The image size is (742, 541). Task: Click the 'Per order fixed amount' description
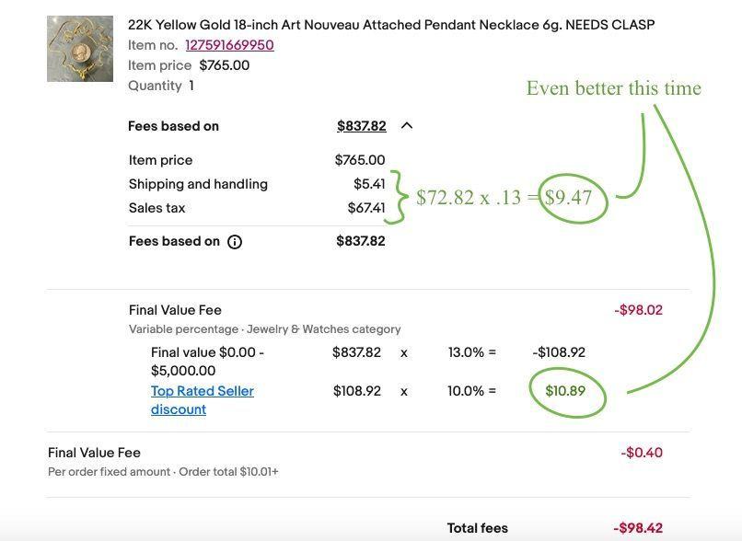[x=109, y=471]
